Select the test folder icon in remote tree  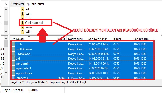pyautogui.click(x=22, y=14)
